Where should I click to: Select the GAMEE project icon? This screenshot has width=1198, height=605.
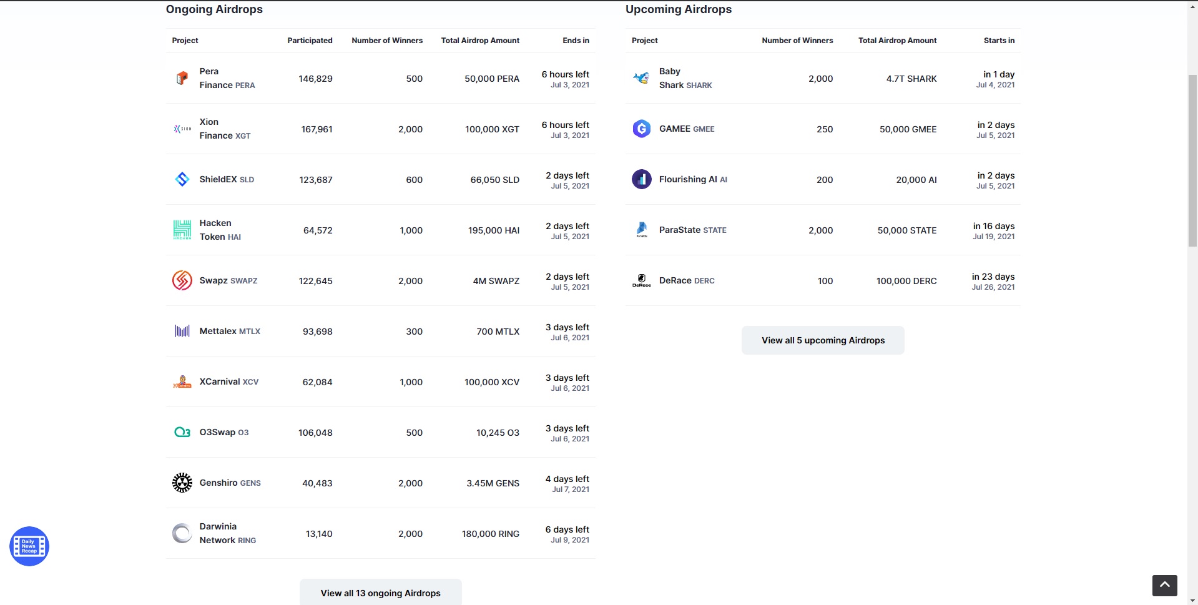tap(641, 129)
